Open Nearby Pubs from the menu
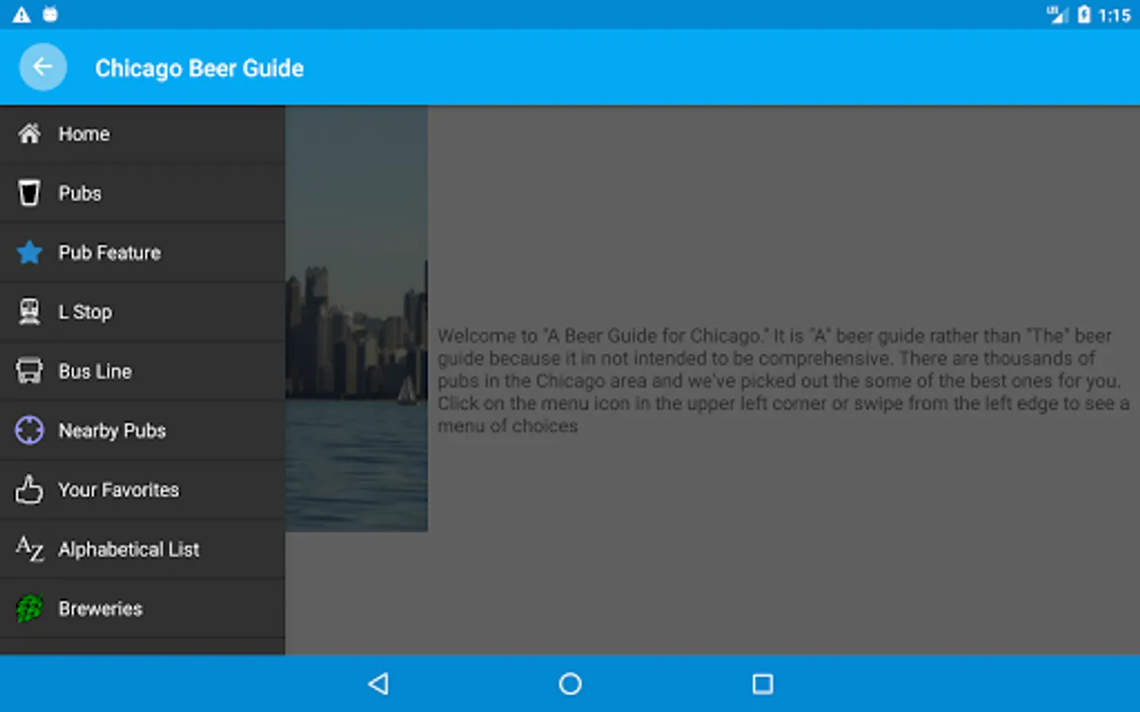The width and height of the screenshot is (1140, 712). coord(142,430)
